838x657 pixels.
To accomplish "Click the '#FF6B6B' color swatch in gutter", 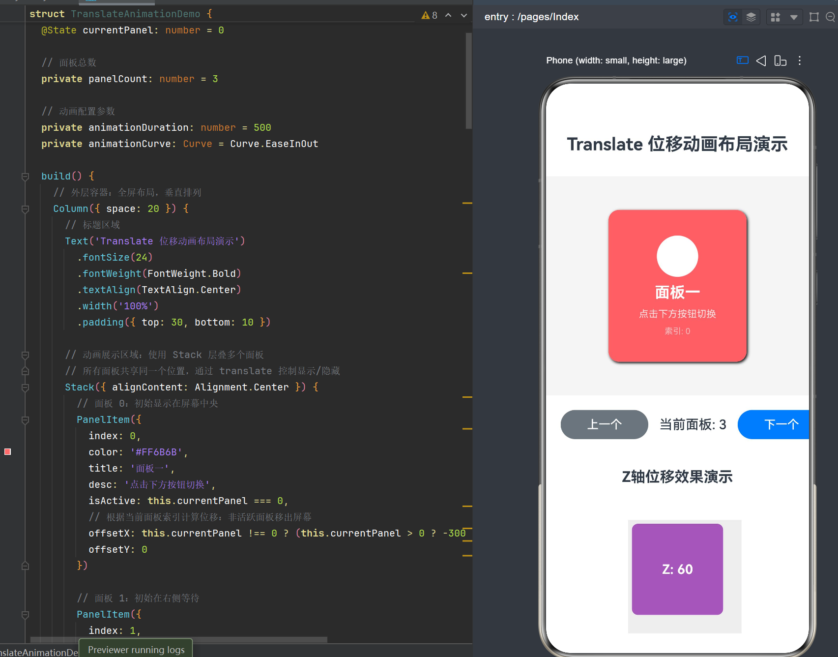I will [7, 452].
